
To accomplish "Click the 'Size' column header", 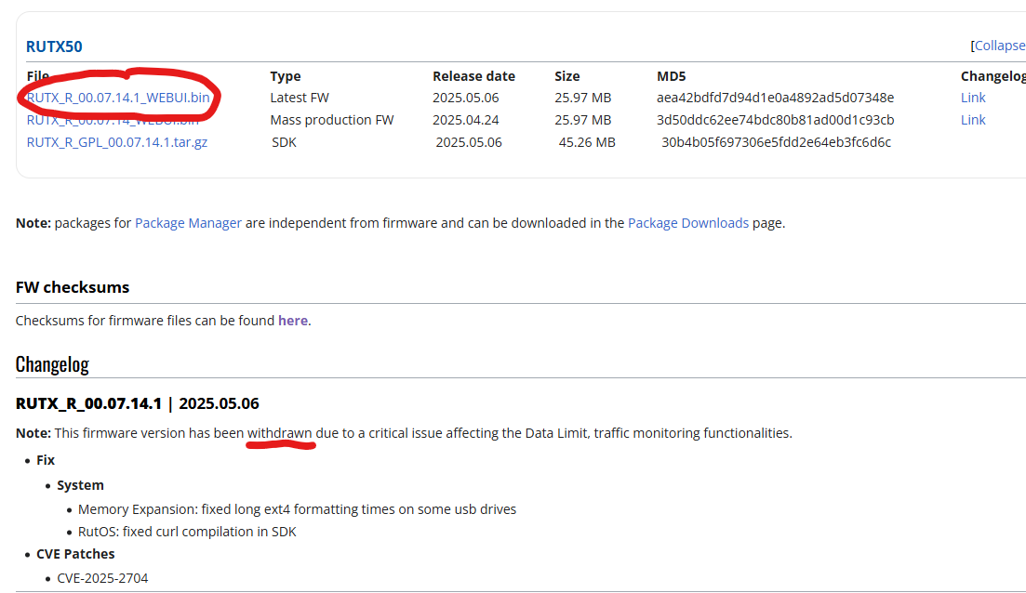I will click(x=567, y=76).
